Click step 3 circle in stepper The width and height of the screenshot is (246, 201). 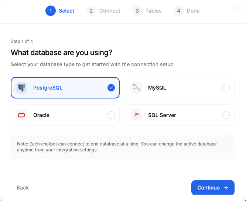click(x=137, y=11)
